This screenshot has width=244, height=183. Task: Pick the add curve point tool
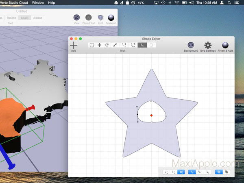[x=133, y=45]
